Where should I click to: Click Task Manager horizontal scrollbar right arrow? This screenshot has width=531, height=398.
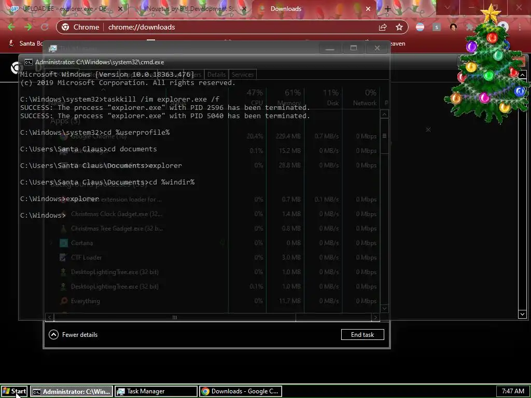point(375,317)
